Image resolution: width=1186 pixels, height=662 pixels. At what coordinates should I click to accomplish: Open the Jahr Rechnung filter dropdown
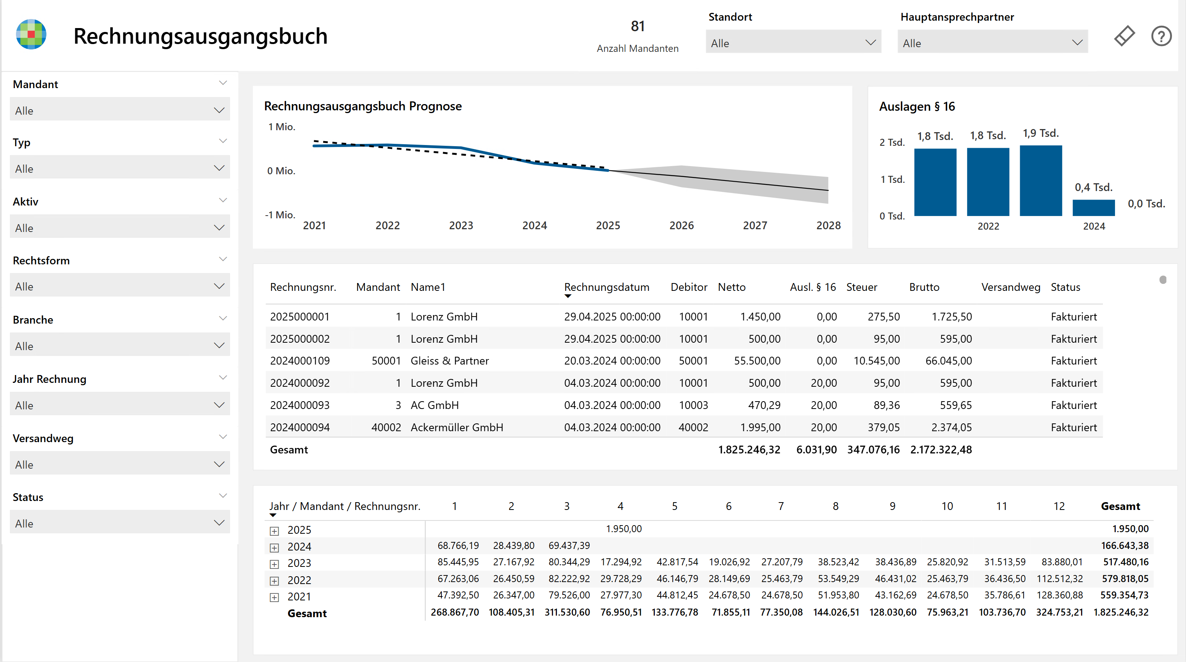point(120,404)
